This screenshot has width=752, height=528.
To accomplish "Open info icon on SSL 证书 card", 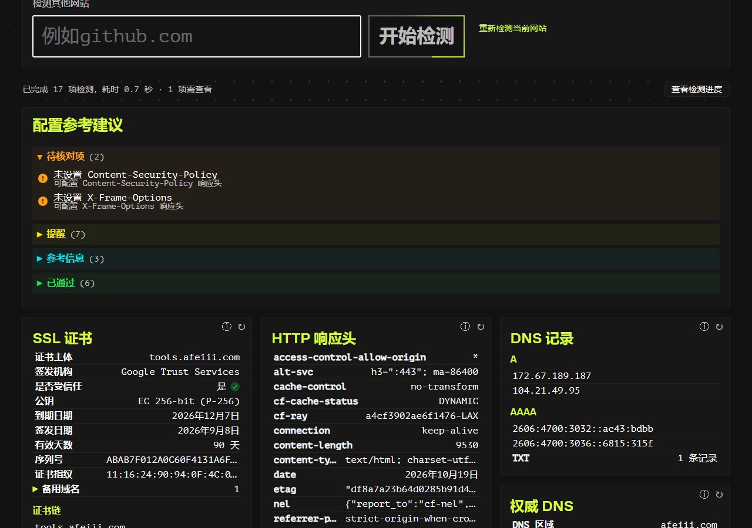I will [227, 327].
